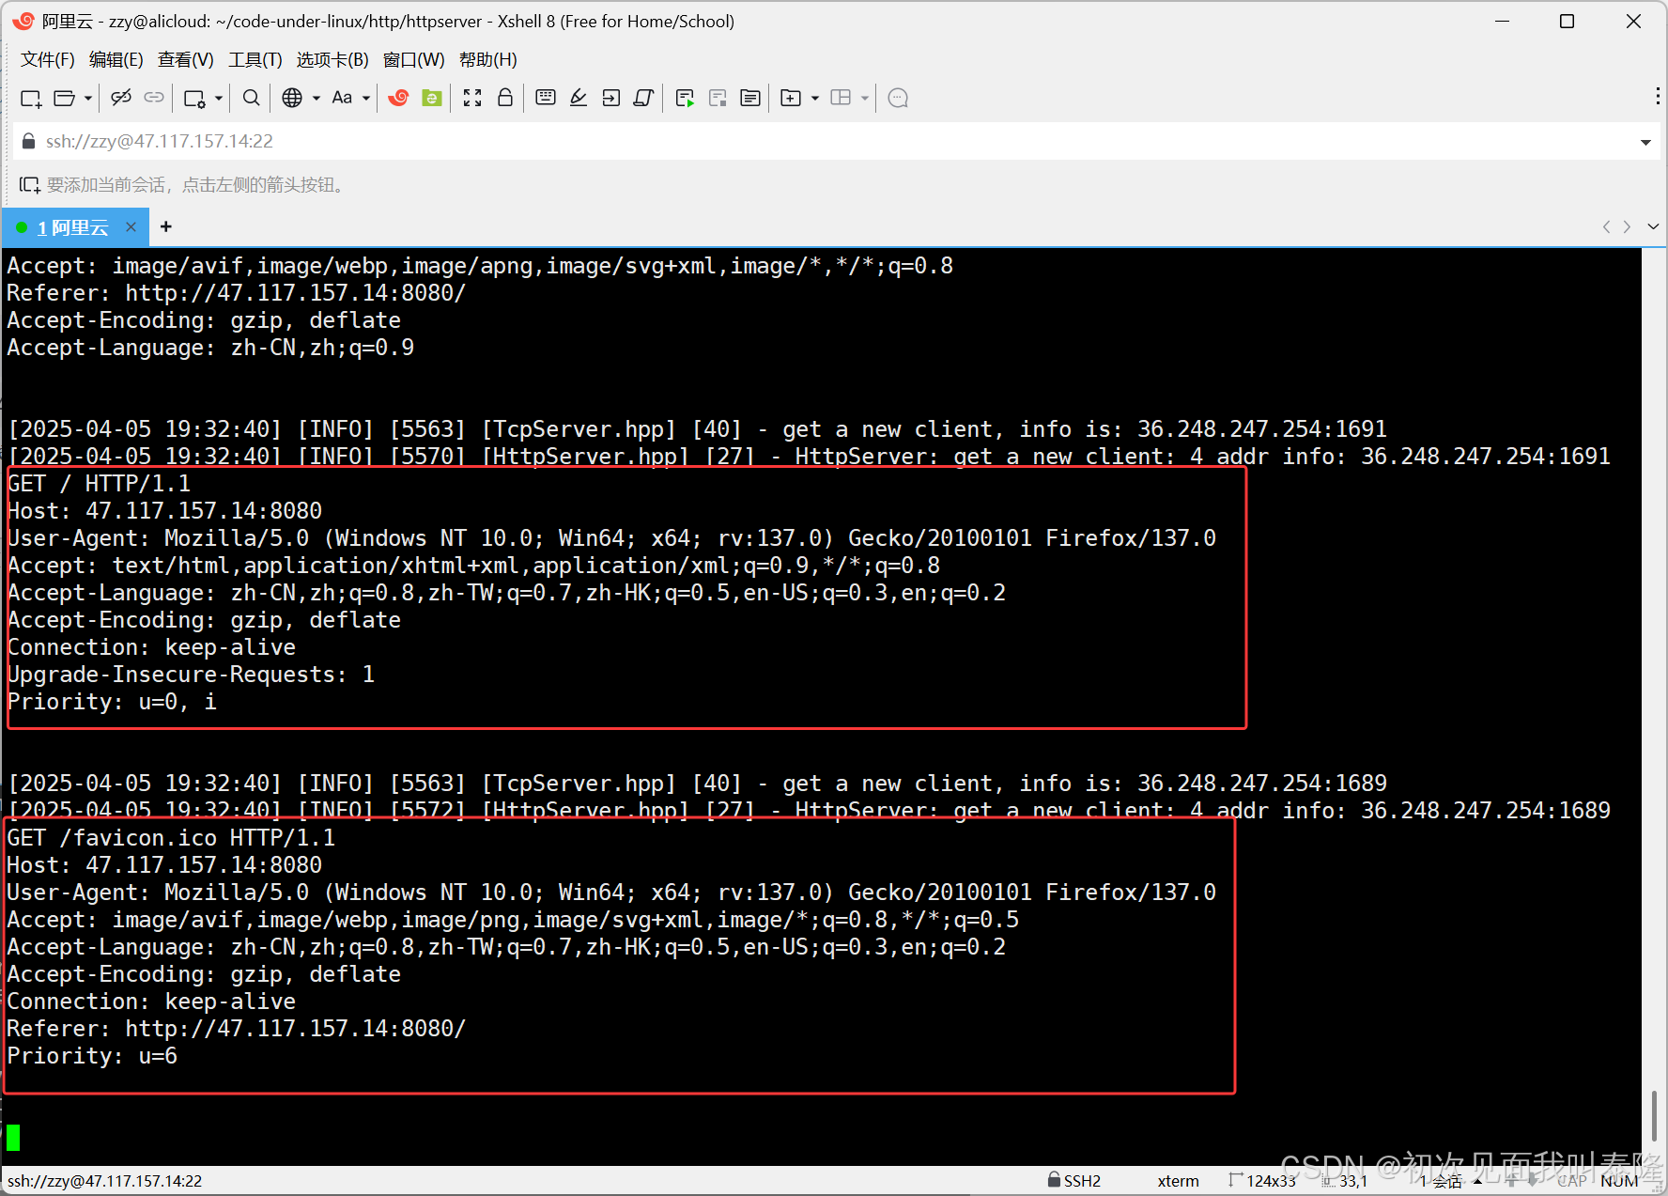Click the xterm status bar entry
Screen dimensions: 1668x1196
click(1178, 1181)
